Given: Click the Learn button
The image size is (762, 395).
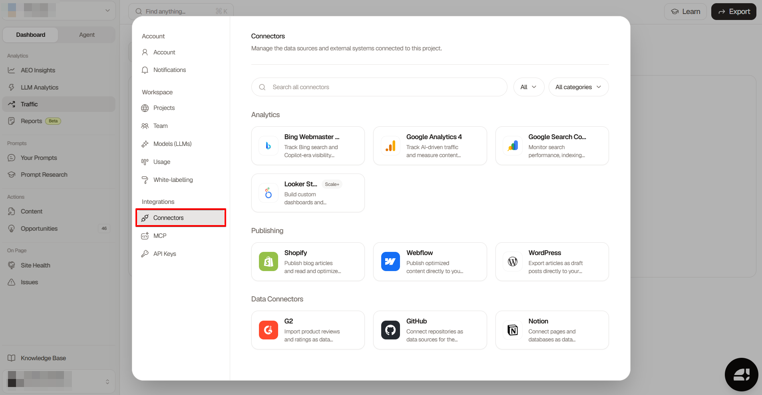Looking at the screenshot, I should click(x=685, y=12).
